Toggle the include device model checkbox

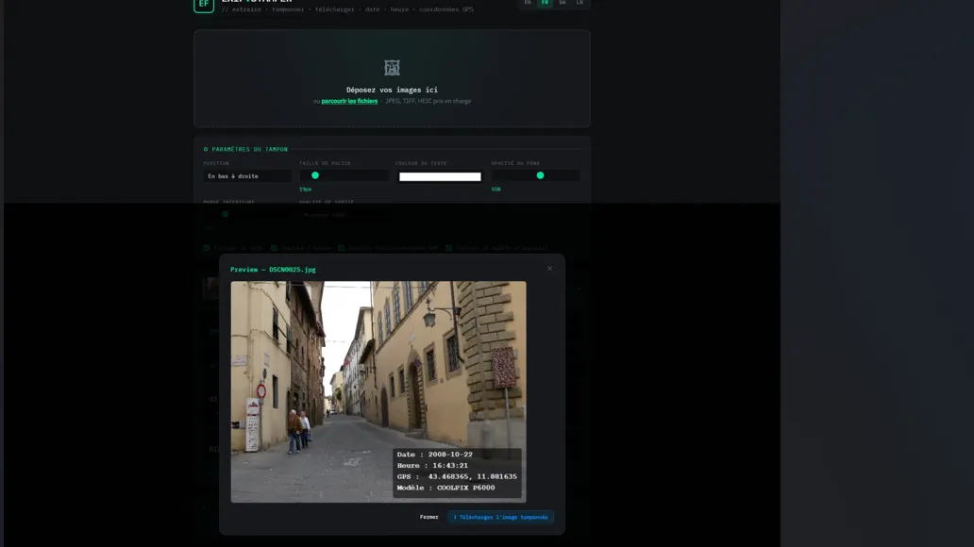click(448, 248)
